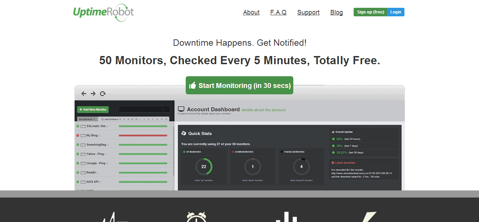This screenshot has width=479, height=222.
Task: Go to the Support page
Action: point(308,12)
